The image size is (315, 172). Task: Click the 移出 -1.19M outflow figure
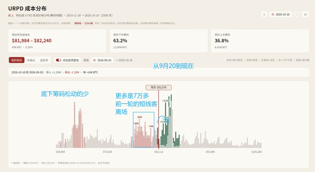(x=72, y=72)
